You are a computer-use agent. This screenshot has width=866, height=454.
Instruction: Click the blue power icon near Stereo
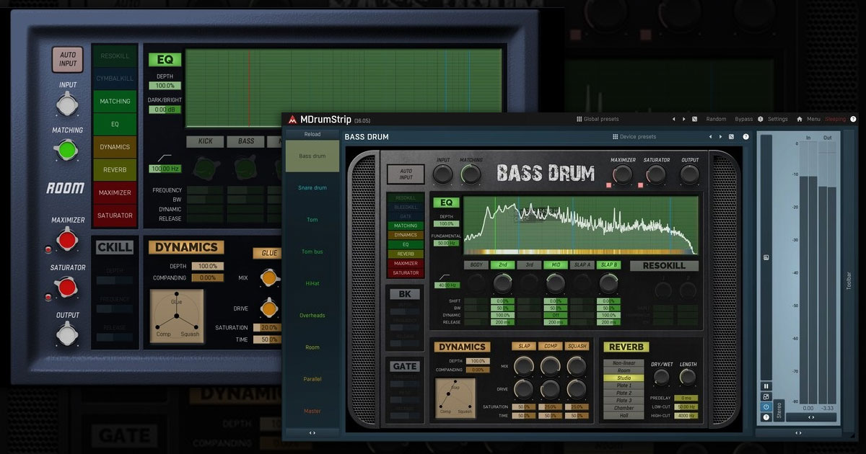[766, 406]
